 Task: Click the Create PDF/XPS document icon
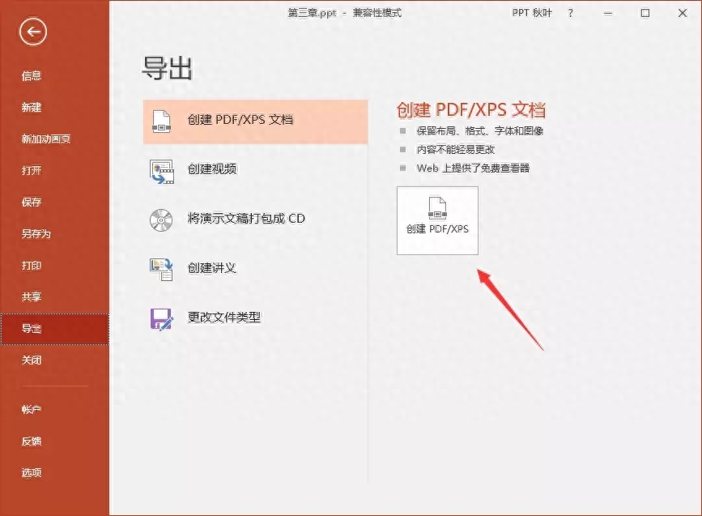(x=161, y=122)
